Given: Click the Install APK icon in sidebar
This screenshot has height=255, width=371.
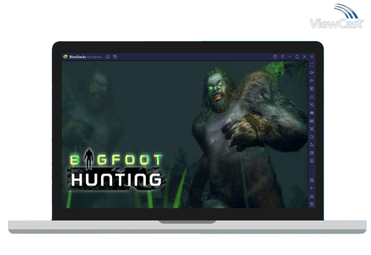Looking at the screenshot, I should pyautogui.click(x=312, y=113).
